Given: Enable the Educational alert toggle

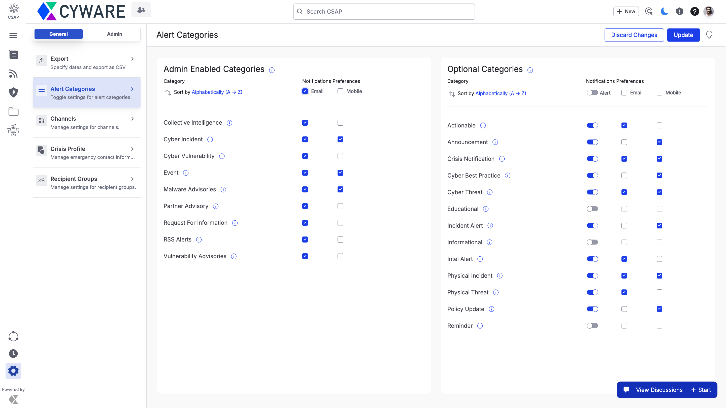Looking at the screenshot, I should 592,209.
